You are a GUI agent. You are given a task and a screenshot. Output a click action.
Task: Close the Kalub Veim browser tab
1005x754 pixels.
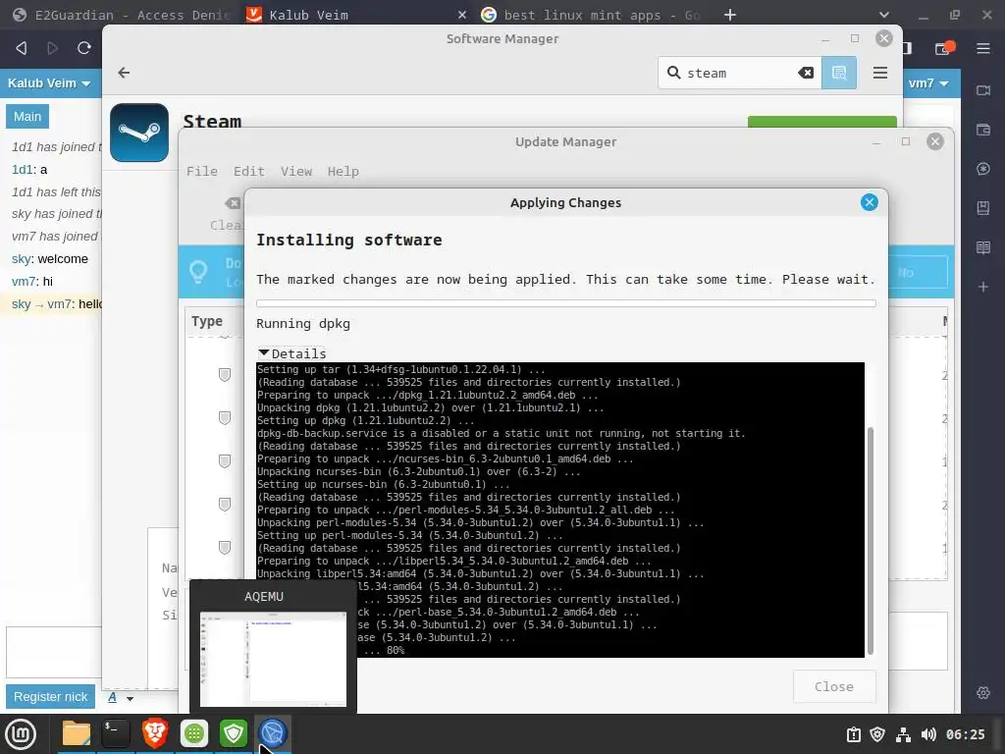click(x=461, y=15)
